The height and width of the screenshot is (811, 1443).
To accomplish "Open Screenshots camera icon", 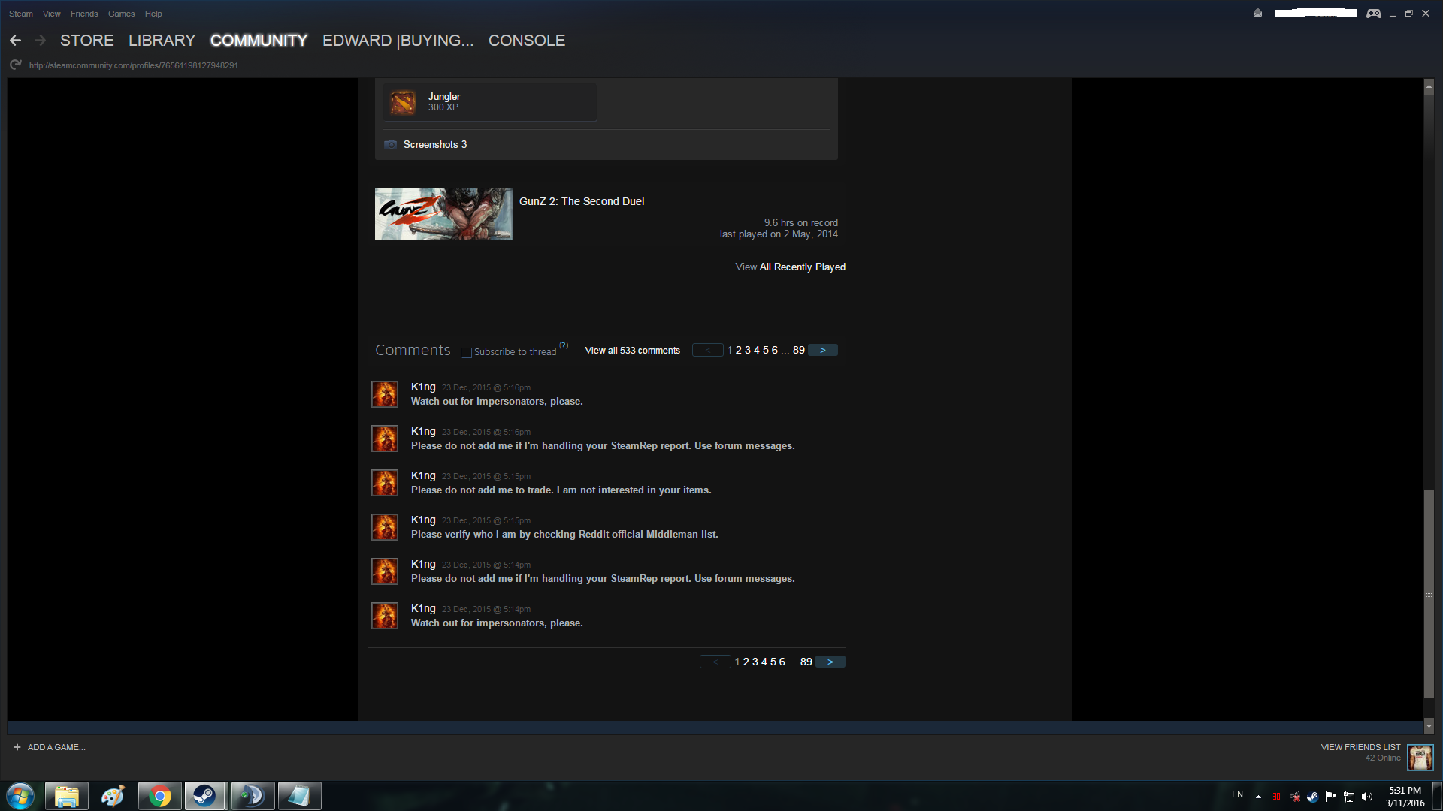I will (390, 144).
